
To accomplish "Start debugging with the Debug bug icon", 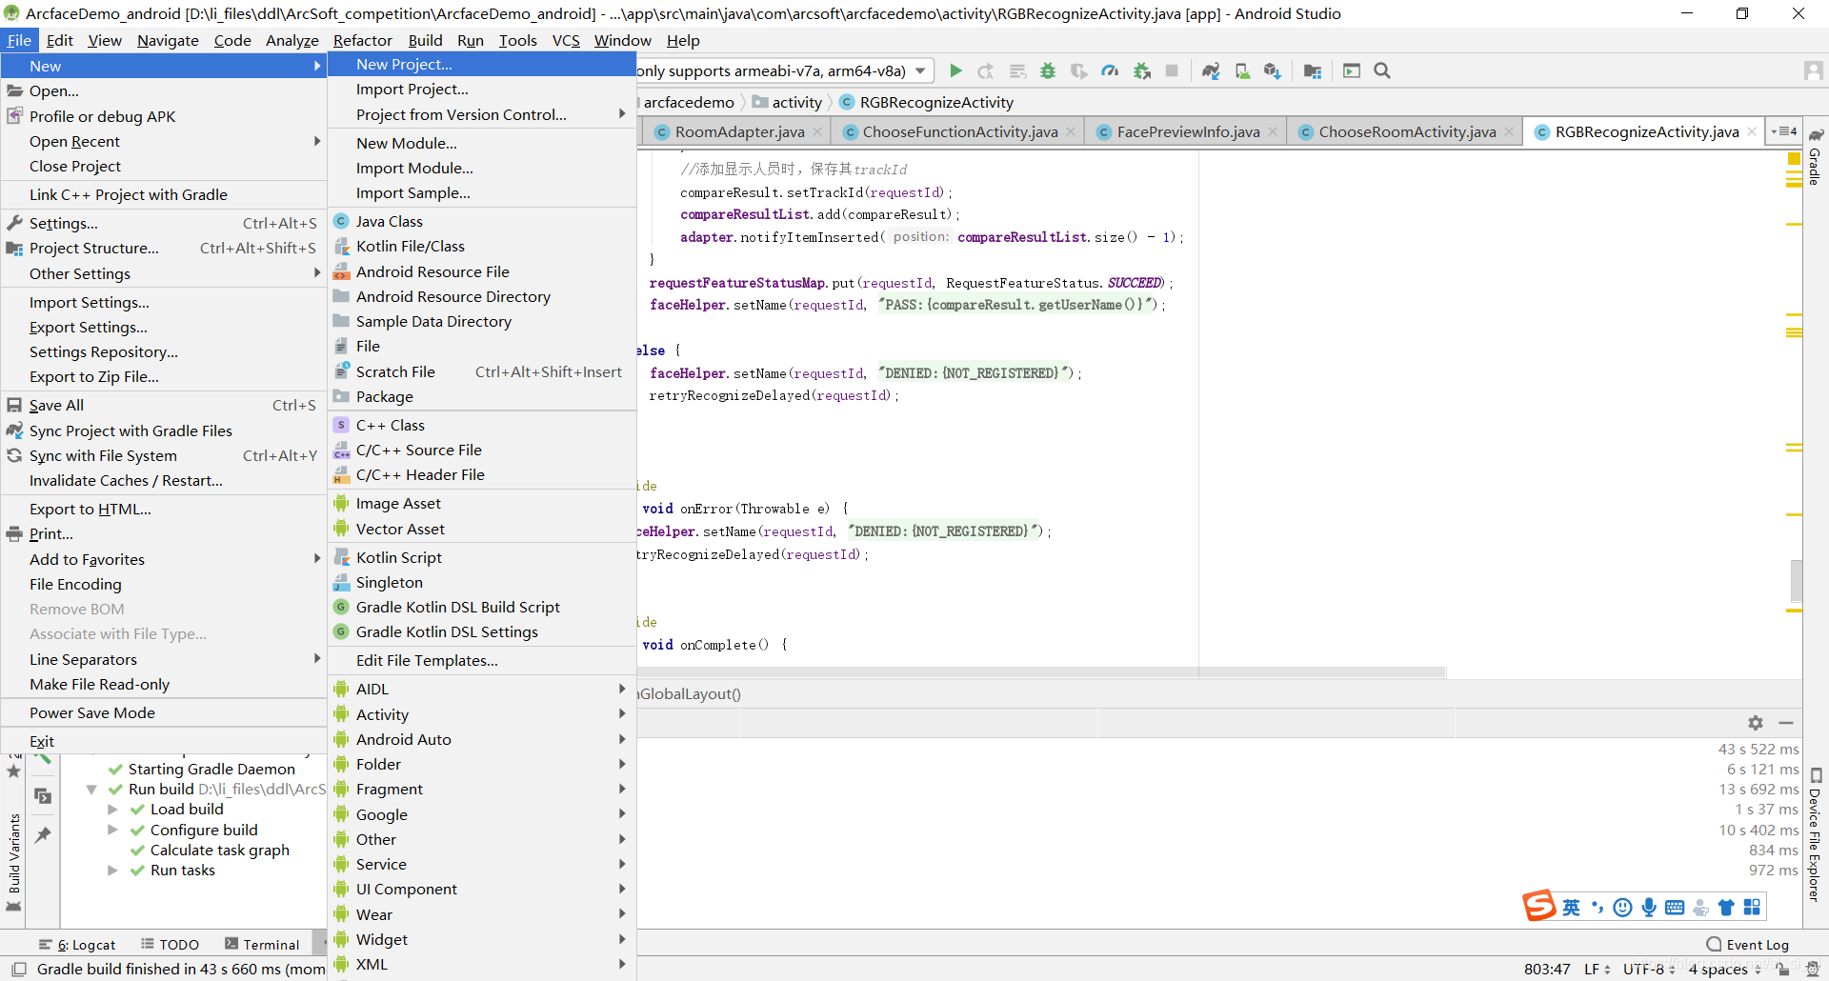I will click(1048, 70).
